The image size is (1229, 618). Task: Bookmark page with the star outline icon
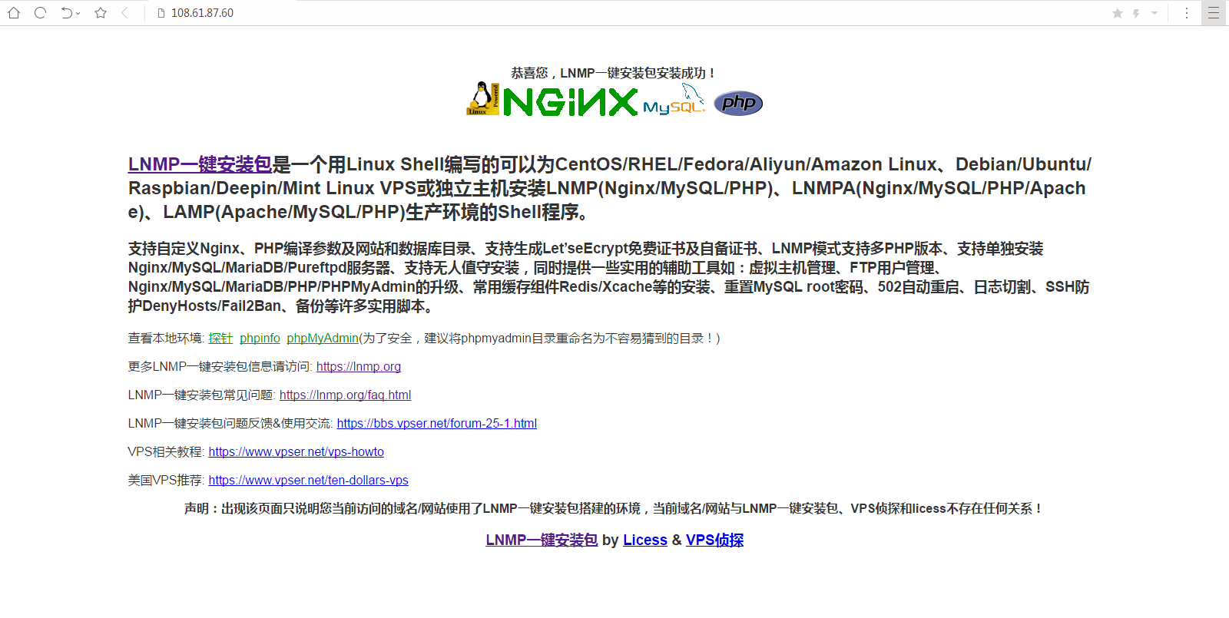101,13
